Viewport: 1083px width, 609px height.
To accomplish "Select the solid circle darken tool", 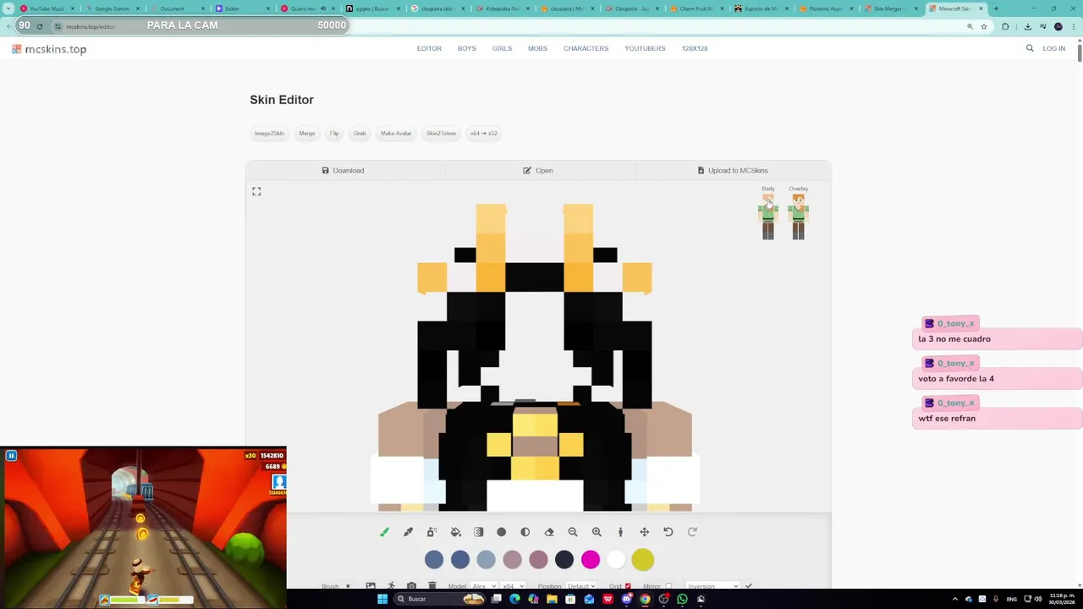I will click(502, 532).
